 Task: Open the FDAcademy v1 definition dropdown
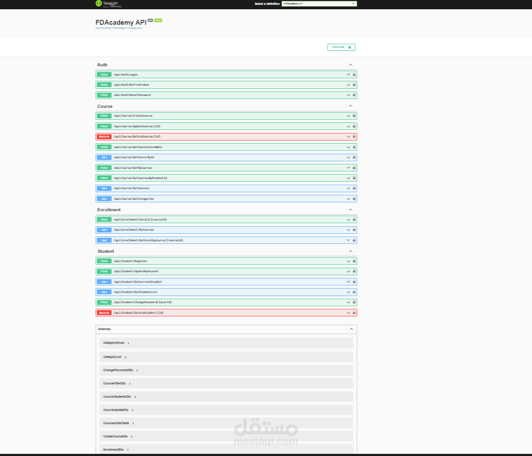[x=319, y=4]
